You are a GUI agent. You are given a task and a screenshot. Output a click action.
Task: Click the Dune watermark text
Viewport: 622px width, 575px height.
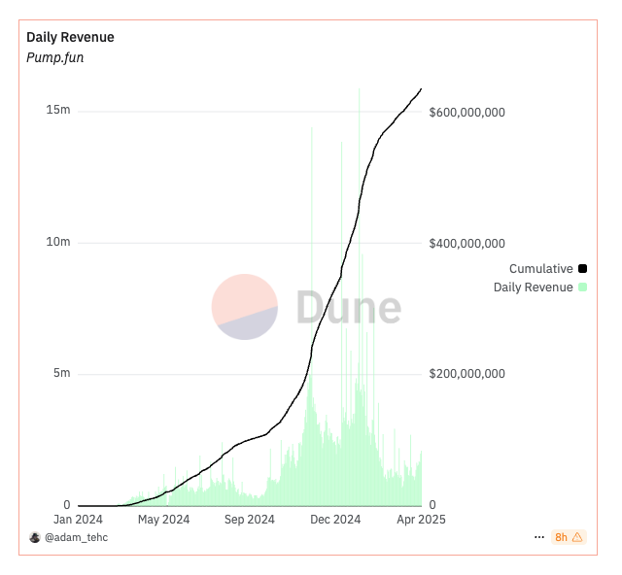(x=348, y=308)
